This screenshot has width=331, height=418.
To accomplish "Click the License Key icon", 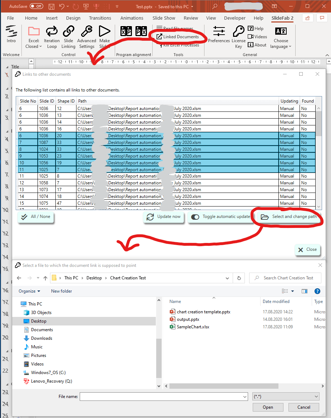I will click(238, 36).
